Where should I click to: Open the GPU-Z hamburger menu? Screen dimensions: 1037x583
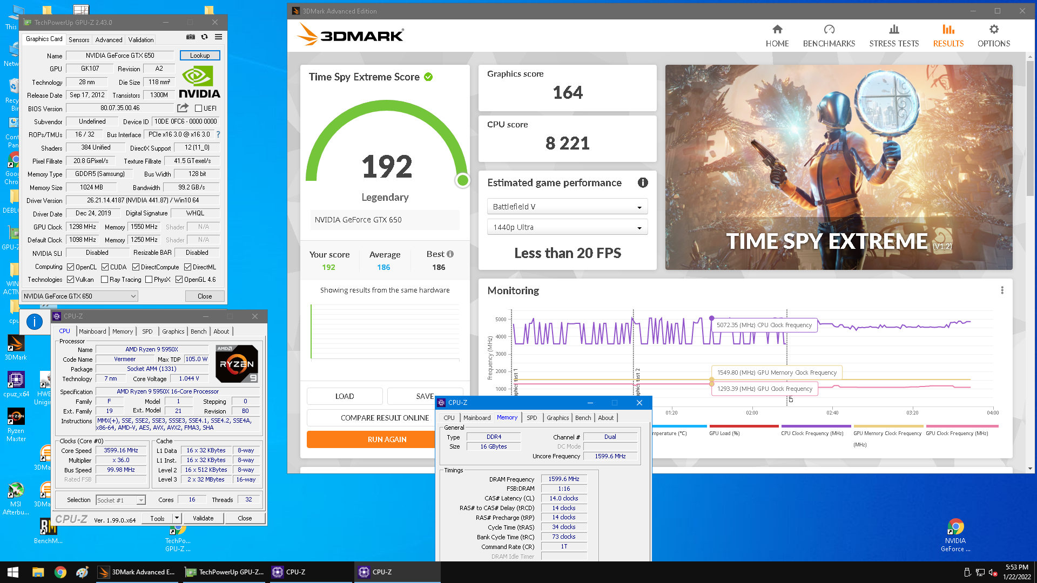(x=218, y=37)
